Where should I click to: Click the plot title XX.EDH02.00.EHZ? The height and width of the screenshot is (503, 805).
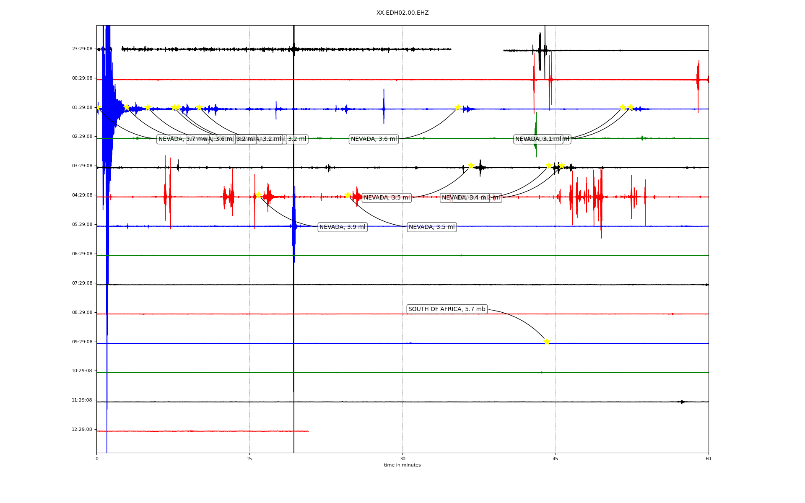402,13
